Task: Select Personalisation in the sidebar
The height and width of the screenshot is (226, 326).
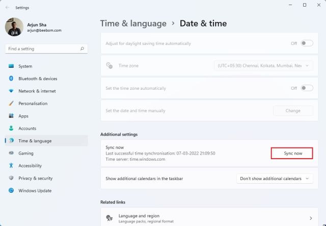Action: point(46,104)
